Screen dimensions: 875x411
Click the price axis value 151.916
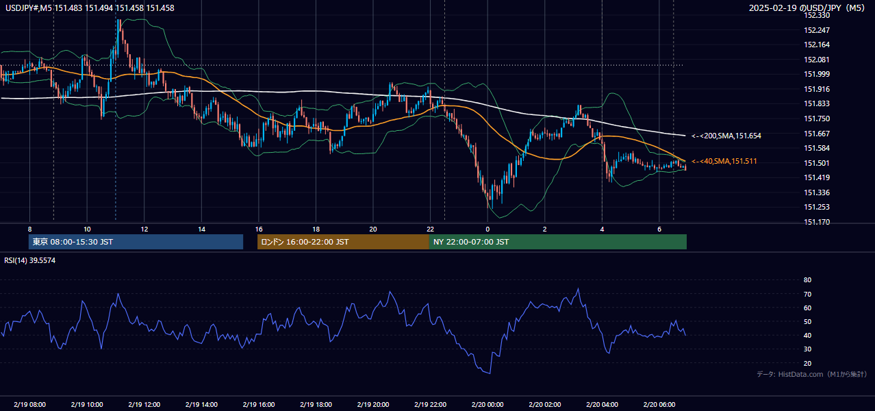pyautogui.click(x=817, y=89)
